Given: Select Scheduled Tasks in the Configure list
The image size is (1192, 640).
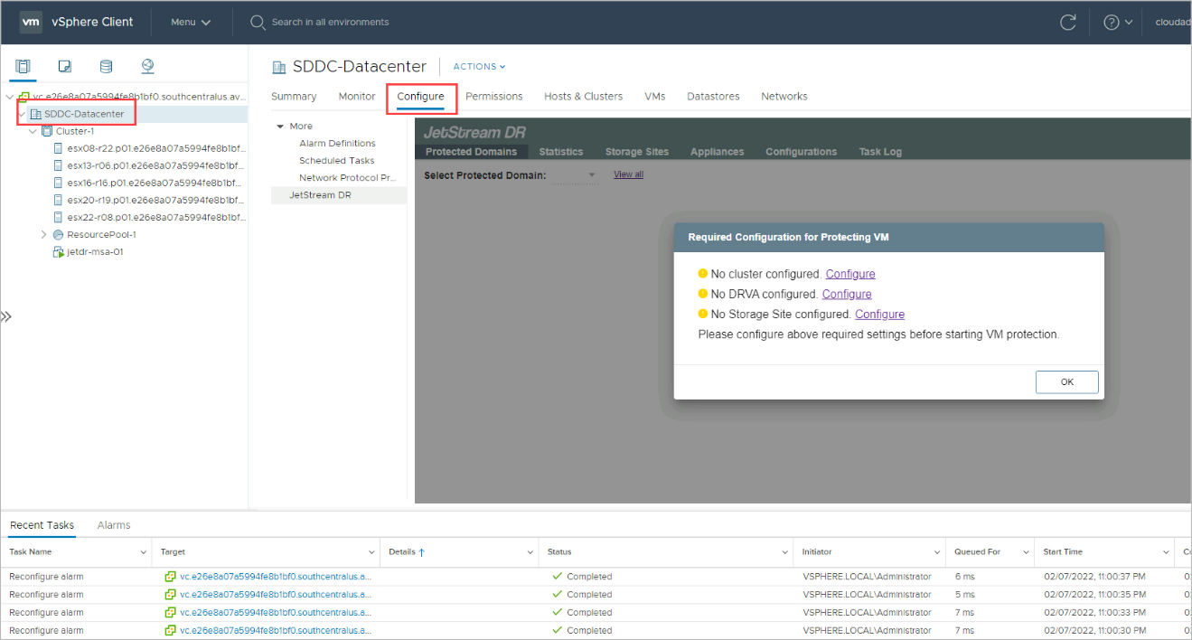Looking at the screenshot, I should click(336, 161).
